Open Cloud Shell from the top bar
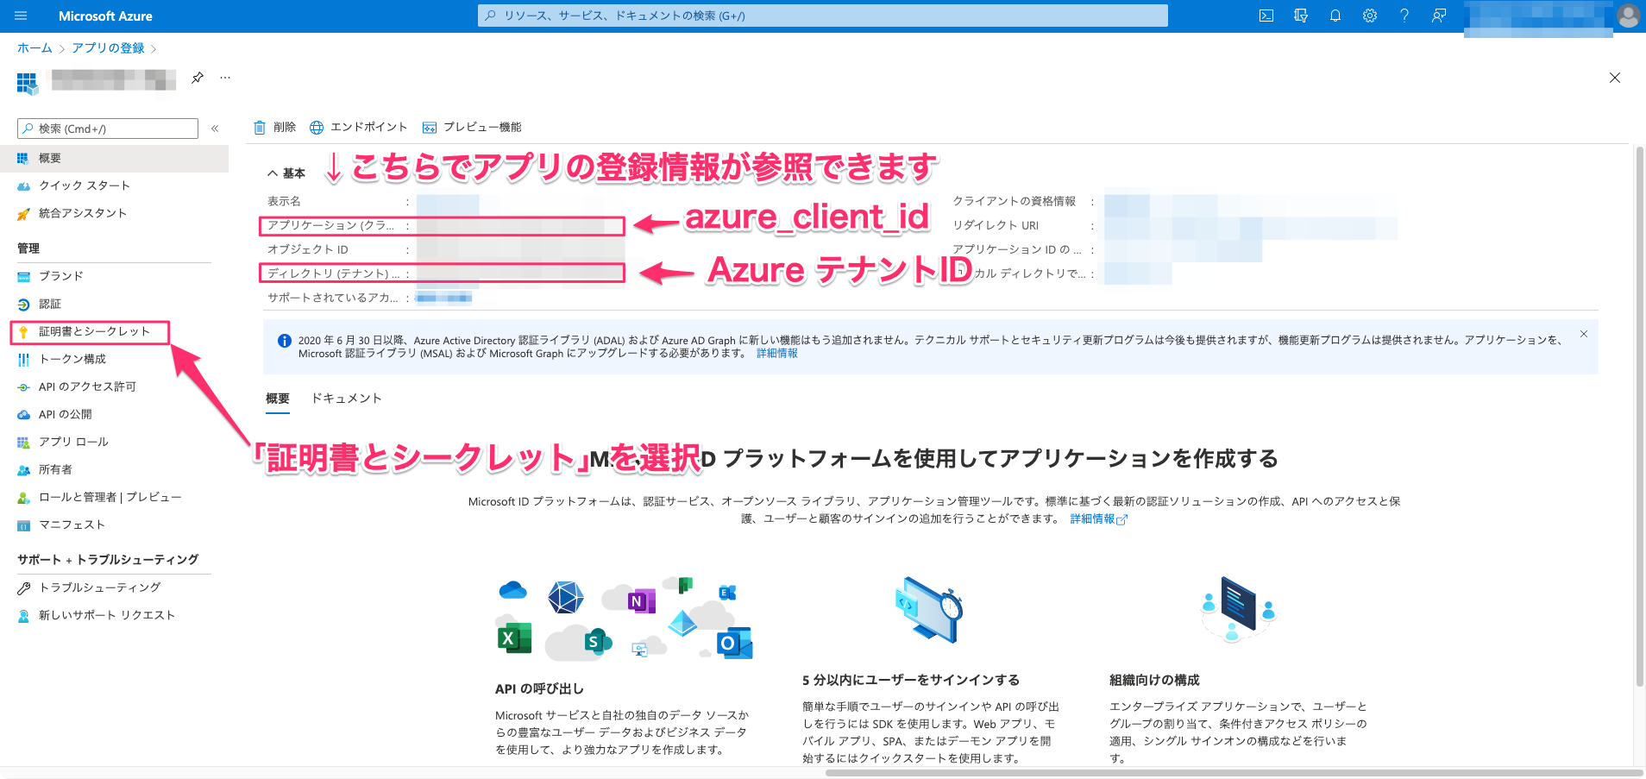Screen dimensions: 1646x779 [1266, 16]
